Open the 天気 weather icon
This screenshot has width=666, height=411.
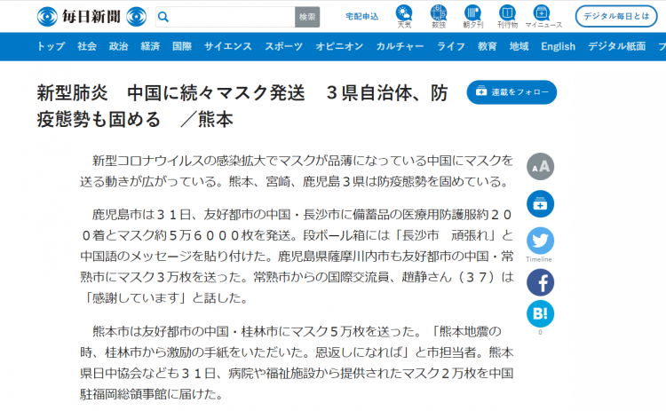point(404,15)
